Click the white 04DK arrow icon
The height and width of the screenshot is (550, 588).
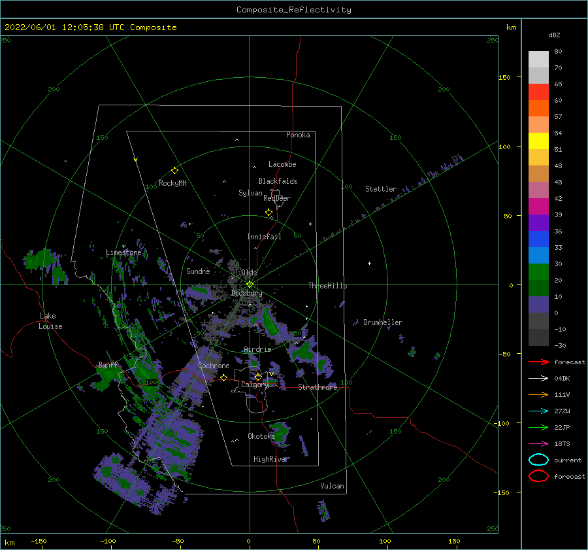click(538, 378)
